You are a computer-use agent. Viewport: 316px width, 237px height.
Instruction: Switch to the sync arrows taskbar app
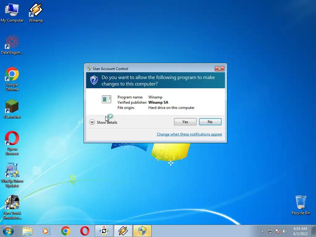pyautogui.click(x=104, y=231)
